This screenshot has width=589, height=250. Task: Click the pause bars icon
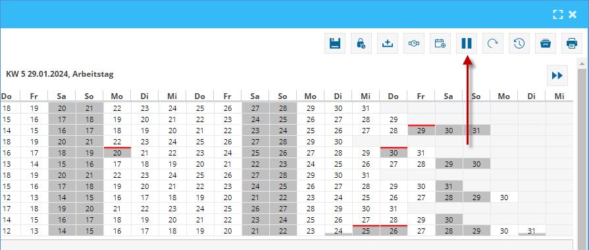466,43
